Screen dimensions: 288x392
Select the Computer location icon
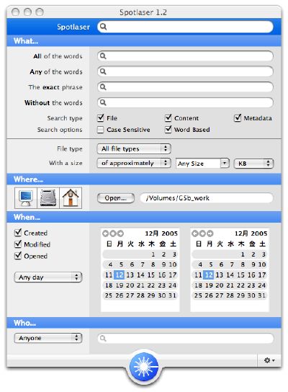click(26, 198)
